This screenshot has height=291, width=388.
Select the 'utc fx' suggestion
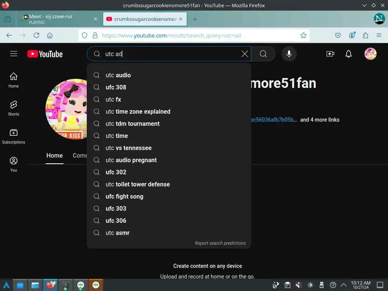click(x=169, y=100)
